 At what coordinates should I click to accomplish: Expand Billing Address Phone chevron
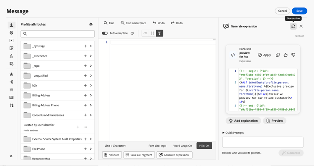(x=91, y=105)
